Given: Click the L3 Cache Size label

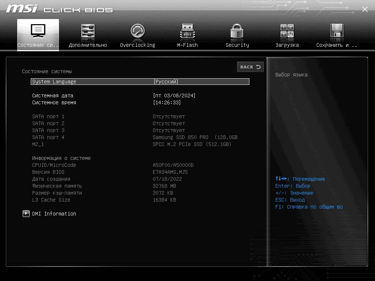Looking at the screenshot, I should point(51,199).
